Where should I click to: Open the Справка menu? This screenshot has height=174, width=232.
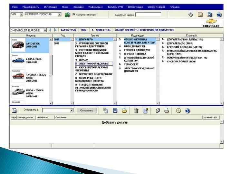pyautogui.click(x=175, y=7)
